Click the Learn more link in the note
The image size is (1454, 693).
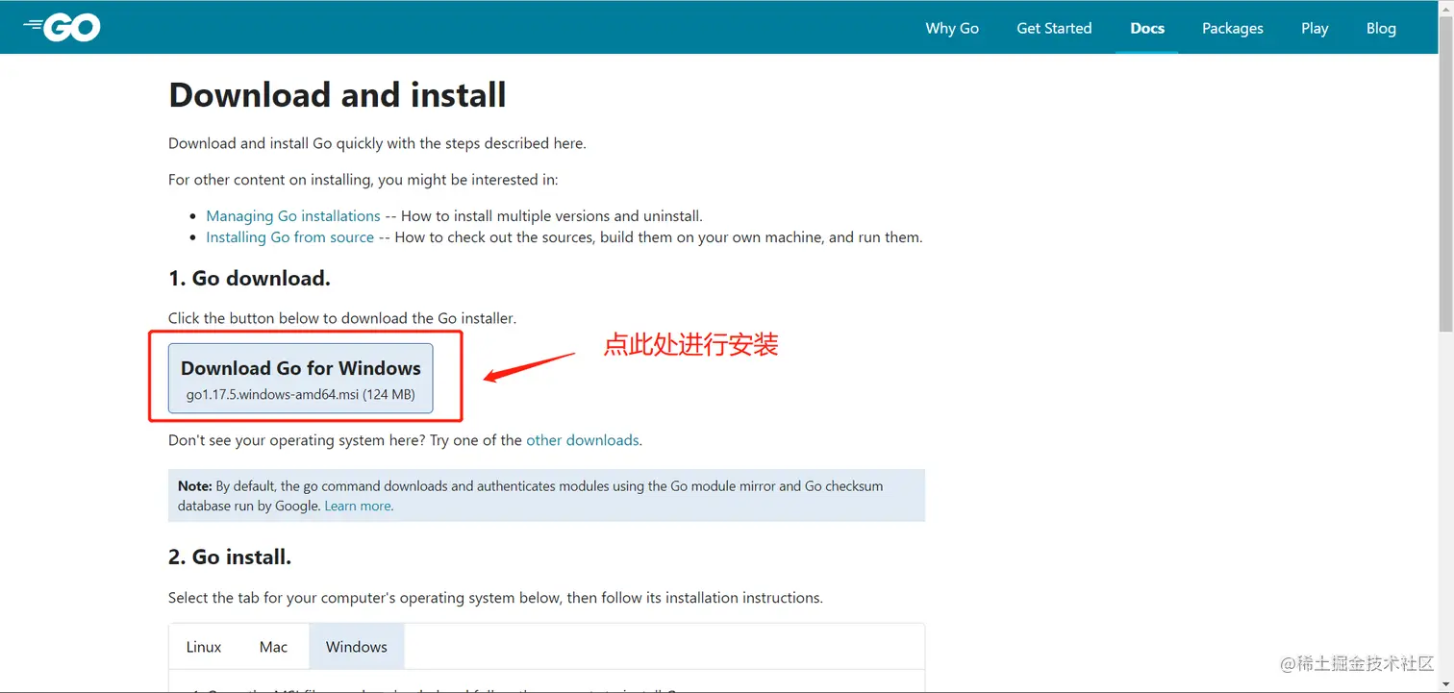(x=359, y=506)
